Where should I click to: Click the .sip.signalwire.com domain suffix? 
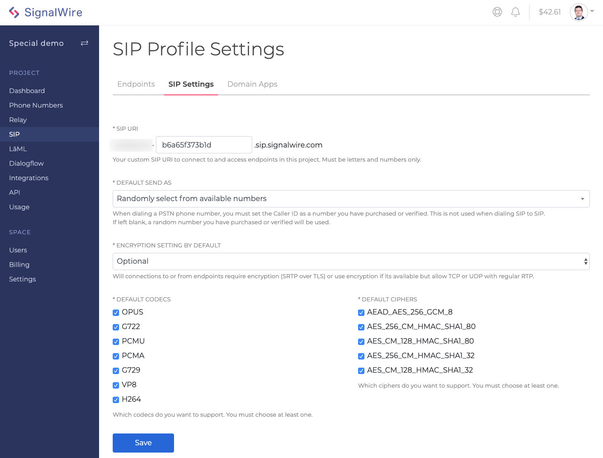click(x=289, y=145)
